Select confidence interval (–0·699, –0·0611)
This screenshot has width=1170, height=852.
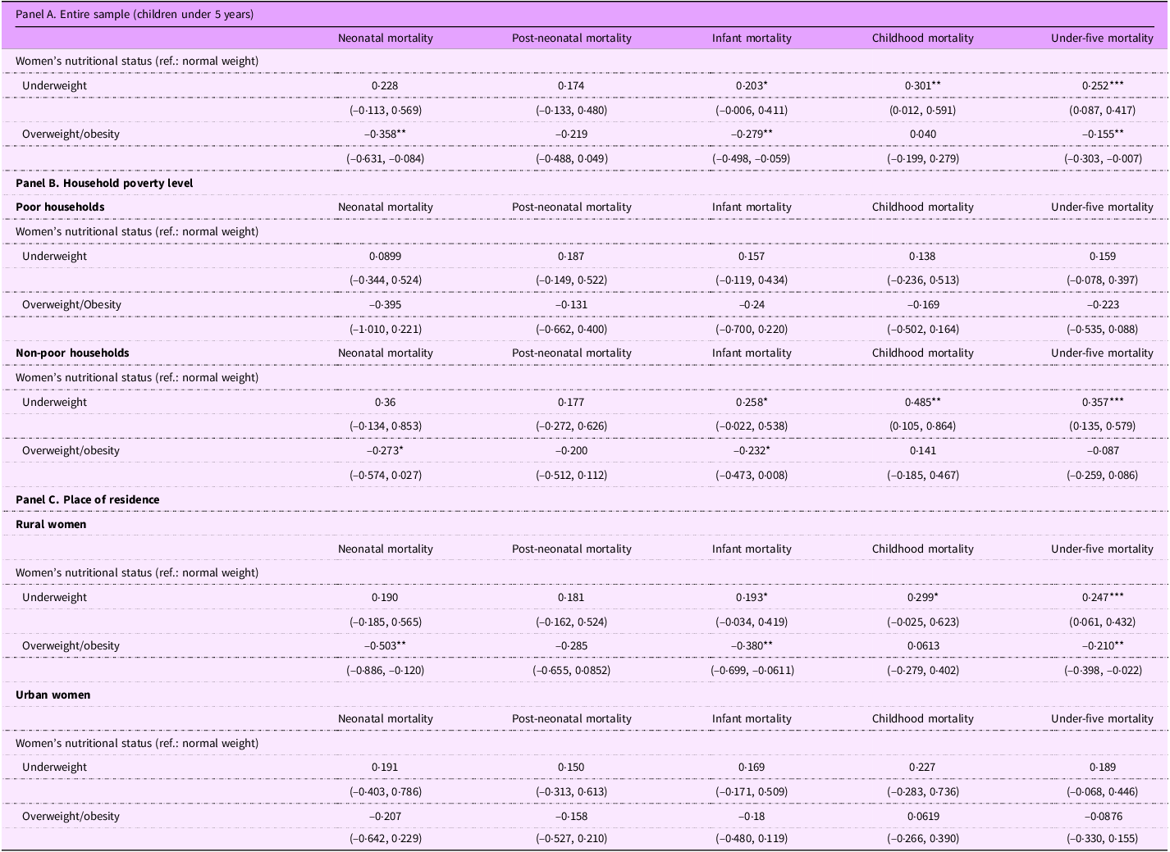752,670
